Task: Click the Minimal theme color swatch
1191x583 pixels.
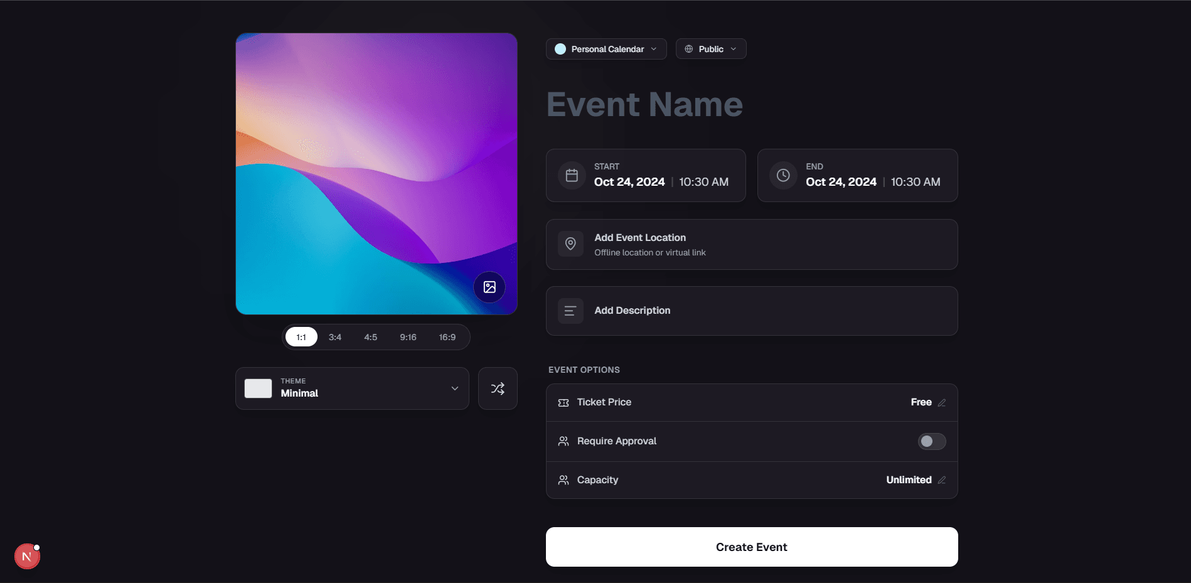Action: click(258, 388)
